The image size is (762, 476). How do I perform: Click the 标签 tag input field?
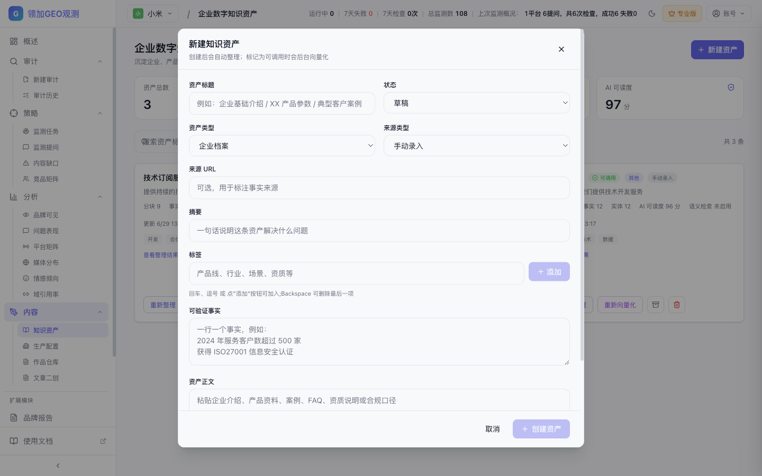(357, 273)
